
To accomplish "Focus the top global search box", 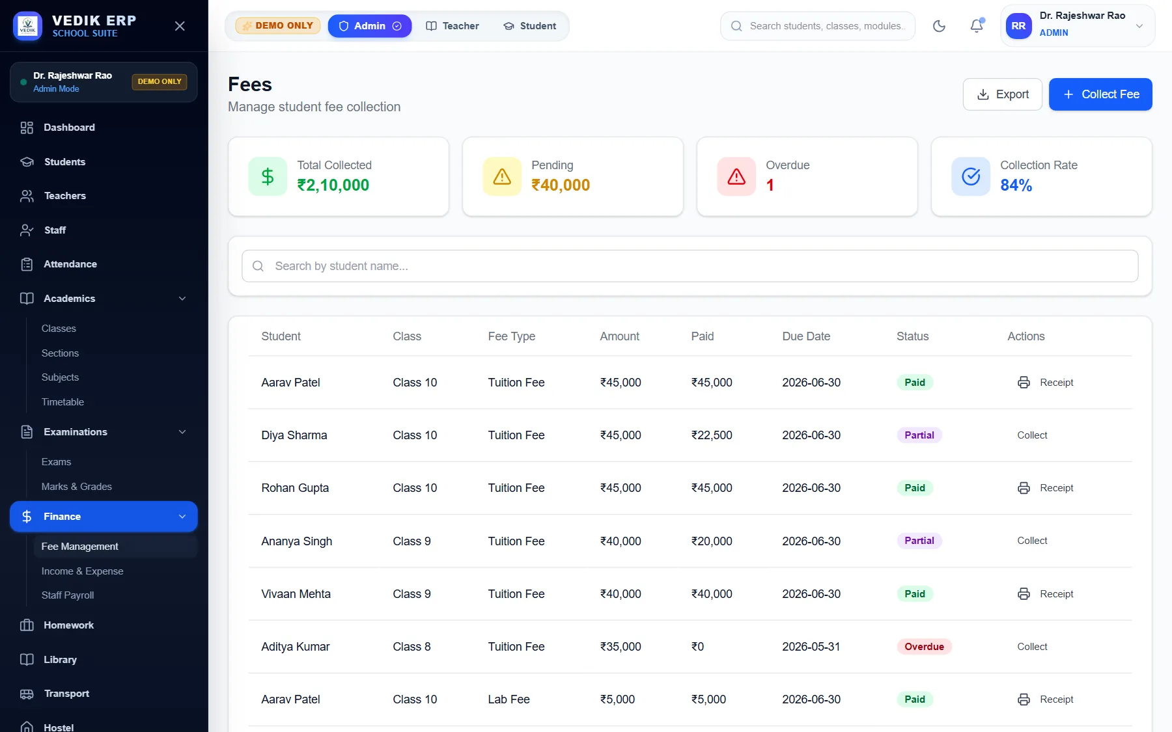I will [818, 26].
